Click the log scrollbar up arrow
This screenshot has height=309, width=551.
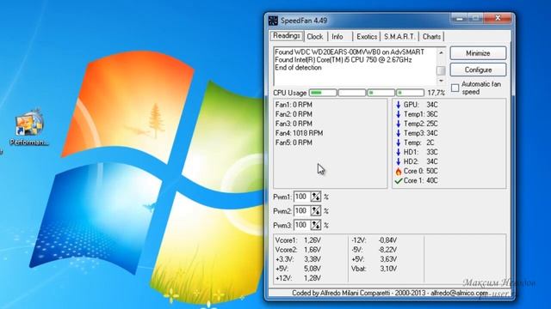coord(441,52)
